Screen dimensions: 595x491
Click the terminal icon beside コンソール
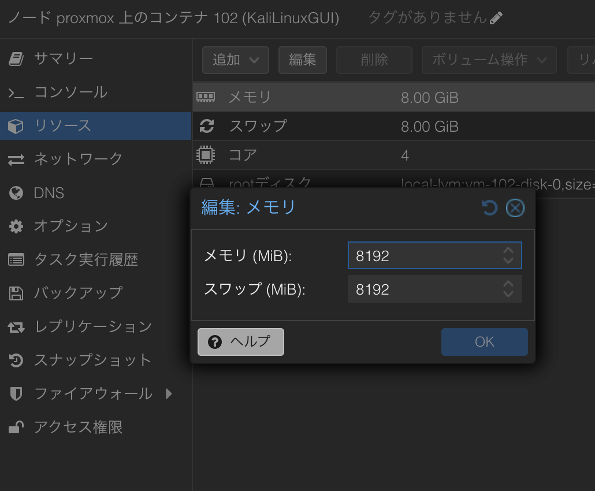[x=16, y=92]
